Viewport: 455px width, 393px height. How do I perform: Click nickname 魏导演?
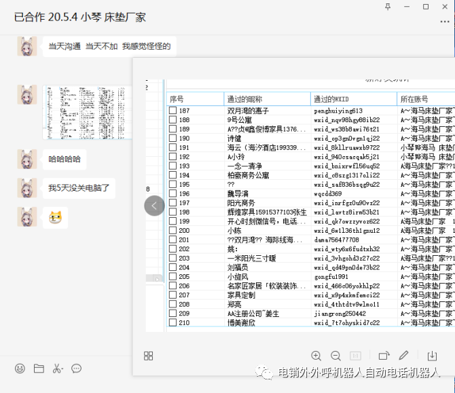coord(238,193)
